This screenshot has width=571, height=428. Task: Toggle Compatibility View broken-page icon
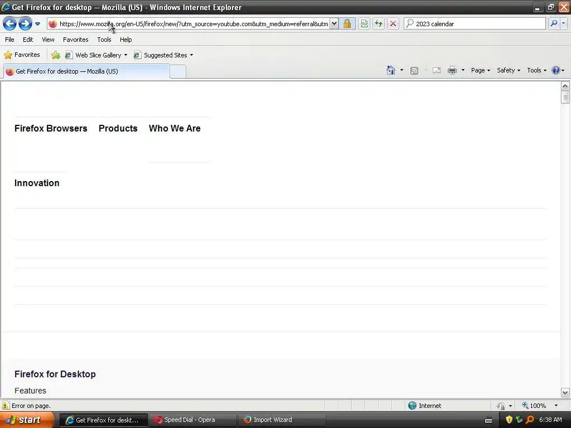point(364,24)
